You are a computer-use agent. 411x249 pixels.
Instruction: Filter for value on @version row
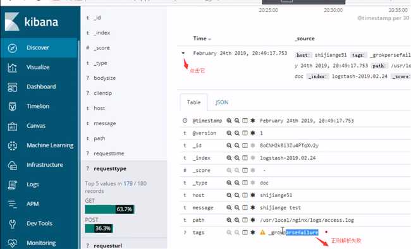point(229,133)
